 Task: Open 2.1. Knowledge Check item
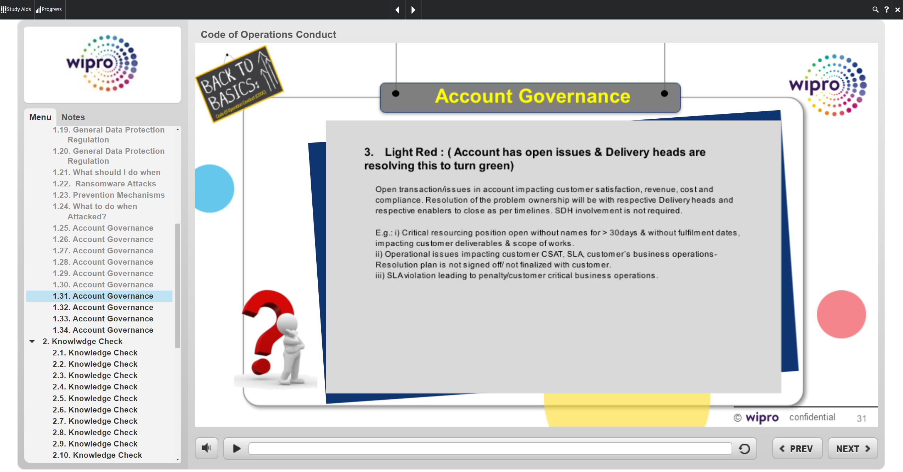tap(95, 353)
